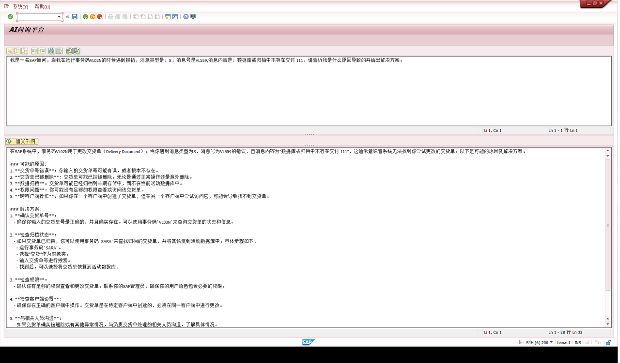620x363 pixels.
Task: Click inside the question text editor
Action: pos(309,91)
